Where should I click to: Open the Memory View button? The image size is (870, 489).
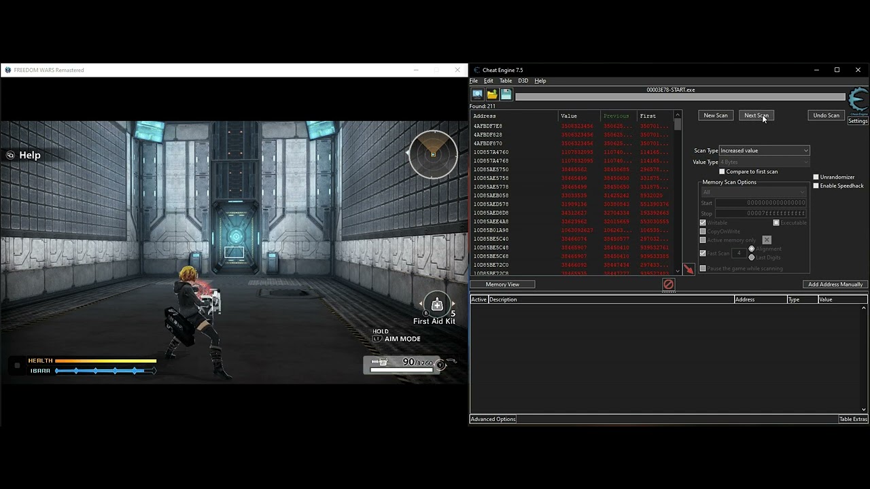(502, 285)
